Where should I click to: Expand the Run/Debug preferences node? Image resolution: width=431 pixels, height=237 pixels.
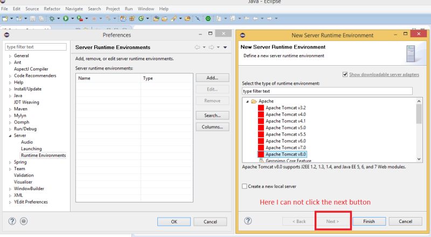coord(10,129)
